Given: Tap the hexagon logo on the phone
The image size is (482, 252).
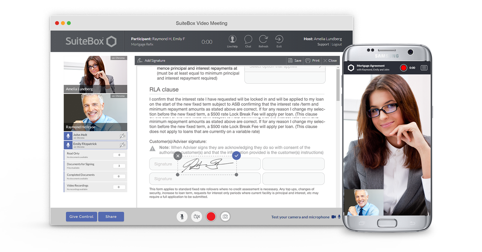Looking at the screenshot, I should click(351, 68).
